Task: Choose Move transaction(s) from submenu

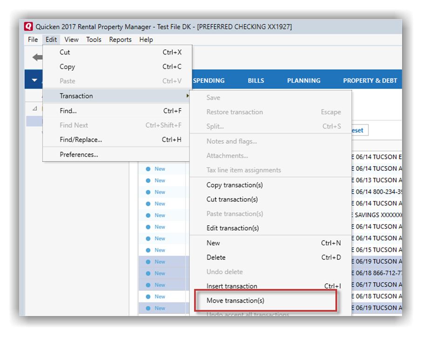Action: (235, 301)
